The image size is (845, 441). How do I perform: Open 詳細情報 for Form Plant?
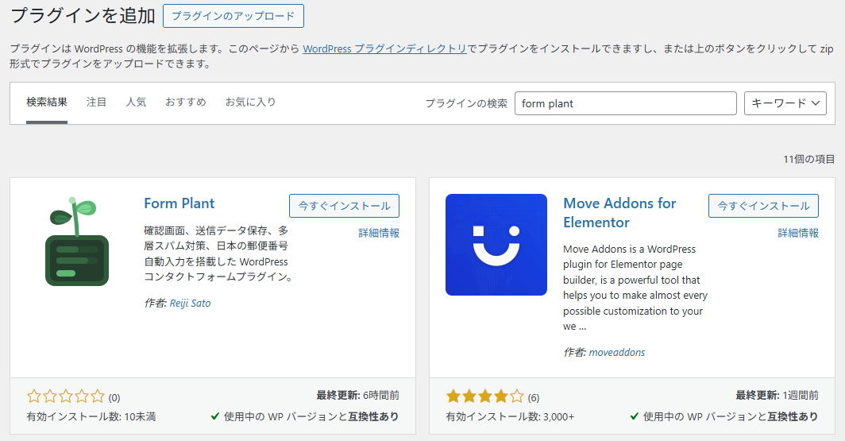pos(379,233)
